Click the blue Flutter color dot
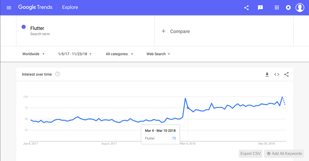Image resolution: width=309 pixels, height=161 pixels. (24, 27)
